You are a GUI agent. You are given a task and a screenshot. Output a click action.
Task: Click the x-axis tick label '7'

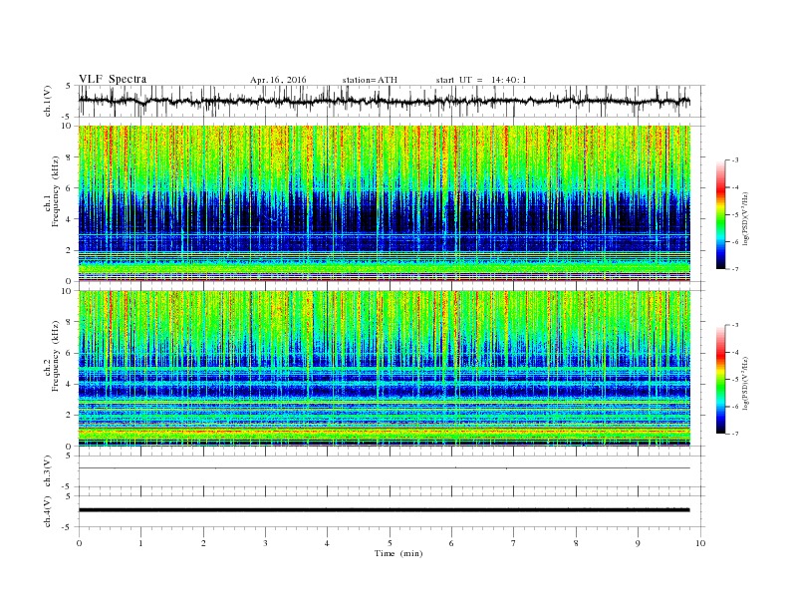(514, 543)
